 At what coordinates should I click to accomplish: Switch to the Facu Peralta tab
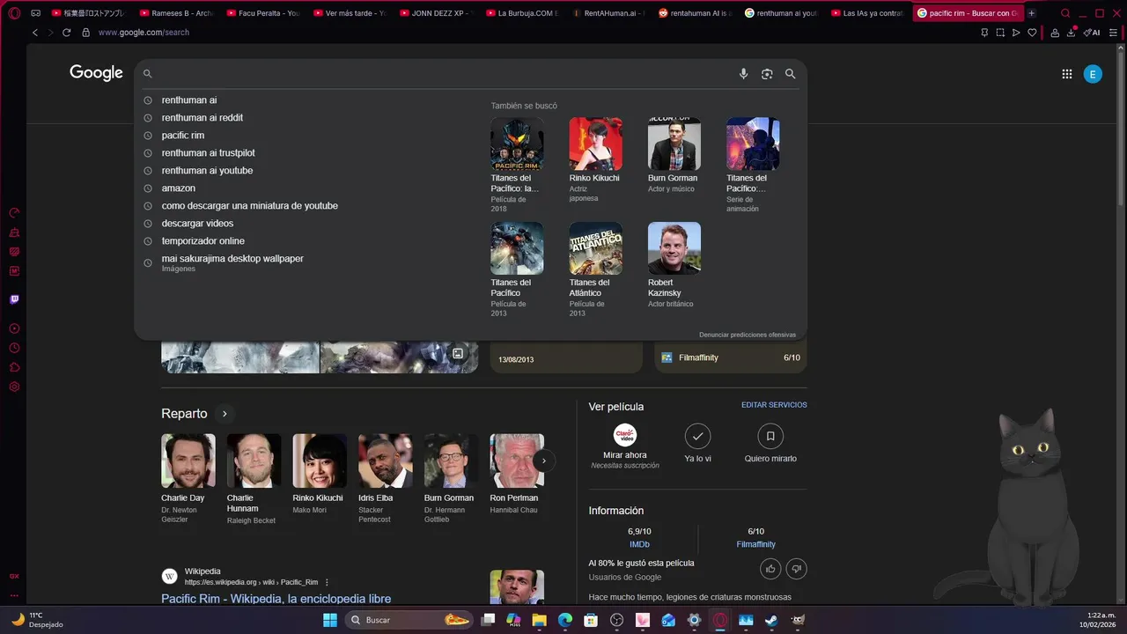[262, 13]
